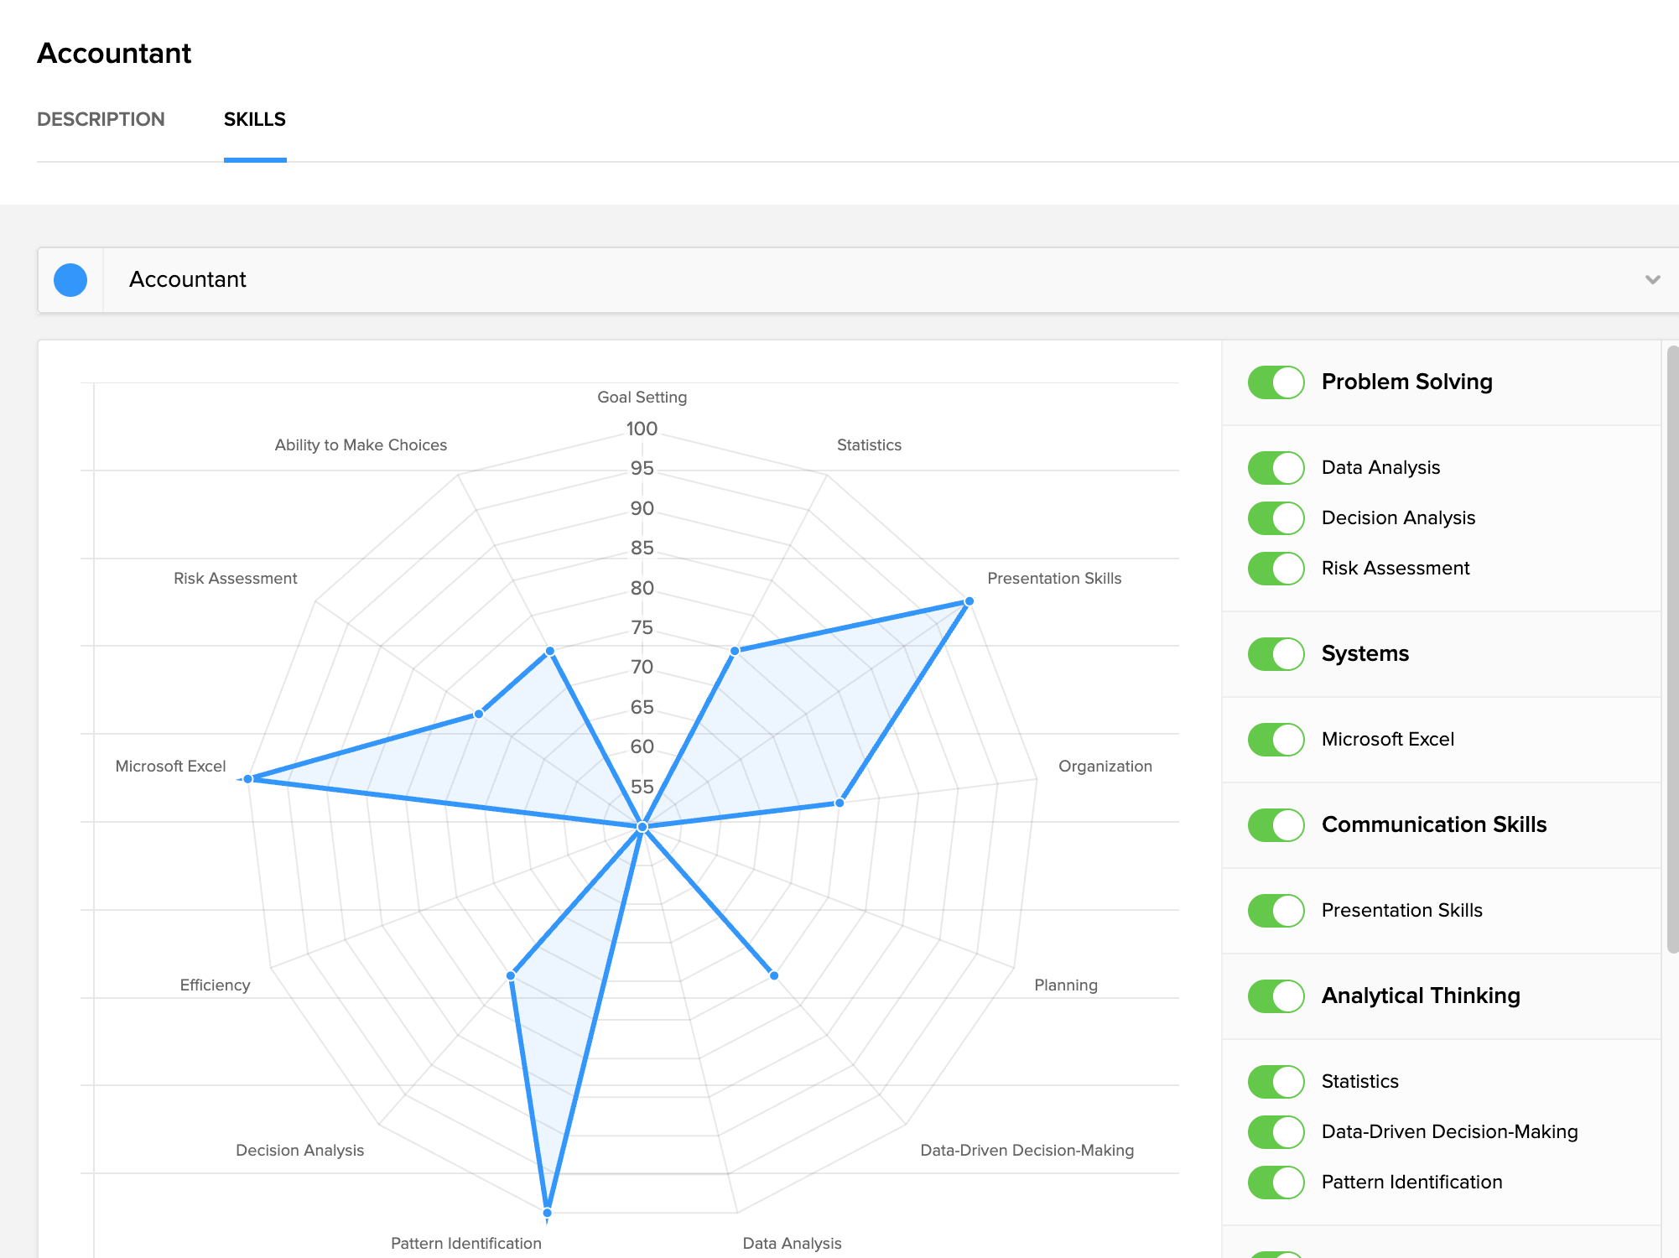Select the SKILLS tab
The width and height of the screenshot is (1679, 1258).
pyautogui.click(x=254, y=119)
